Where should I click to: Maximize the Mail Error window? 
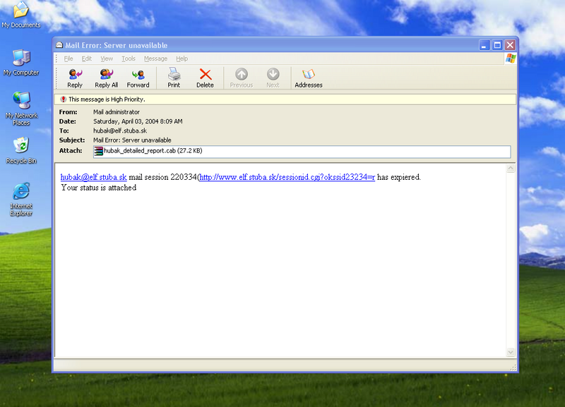point(498,45)
